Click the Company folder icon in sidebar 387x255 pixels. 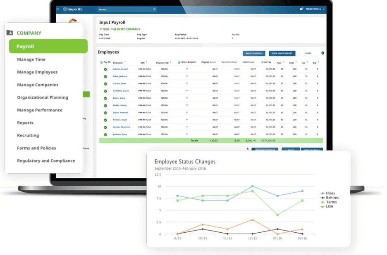point(10,33)
